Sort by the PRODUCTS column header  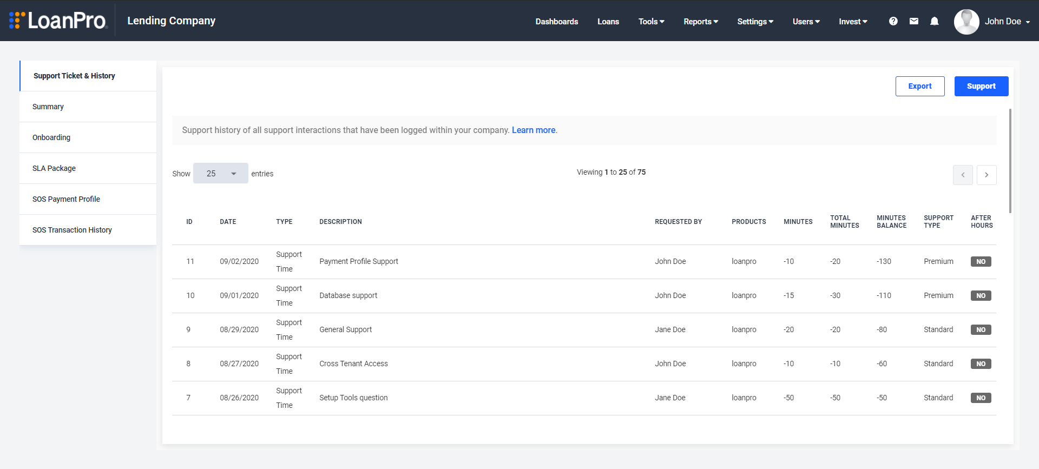pos(749,222)
